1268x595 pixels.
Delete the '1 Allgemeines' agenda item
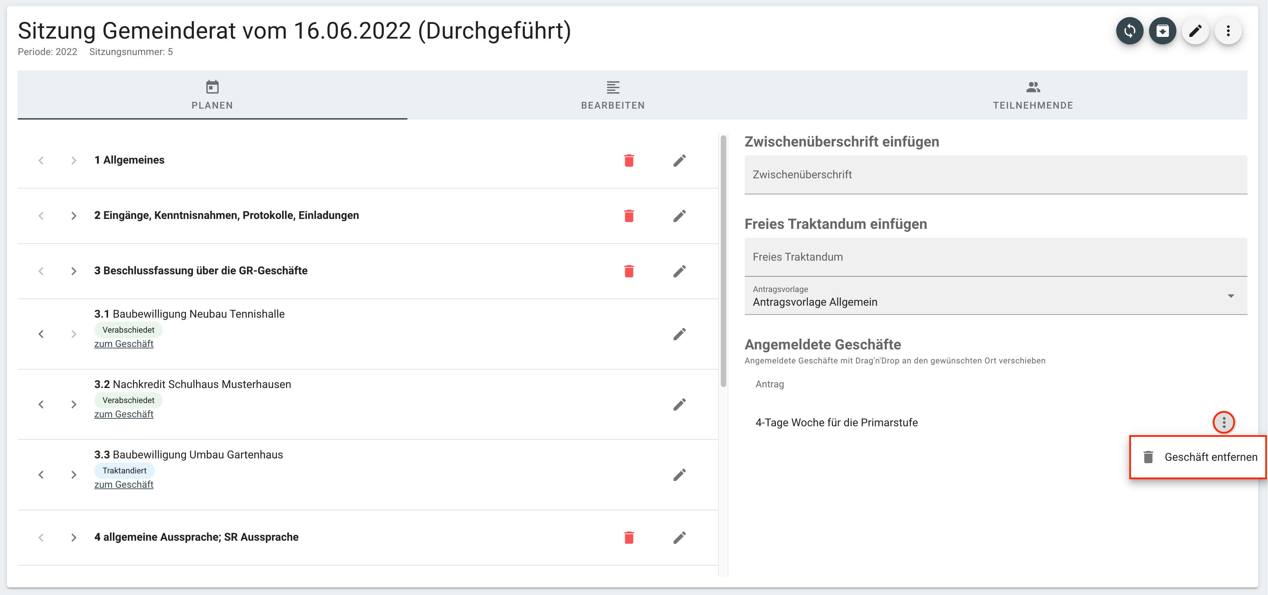click(x=629, y=160)
